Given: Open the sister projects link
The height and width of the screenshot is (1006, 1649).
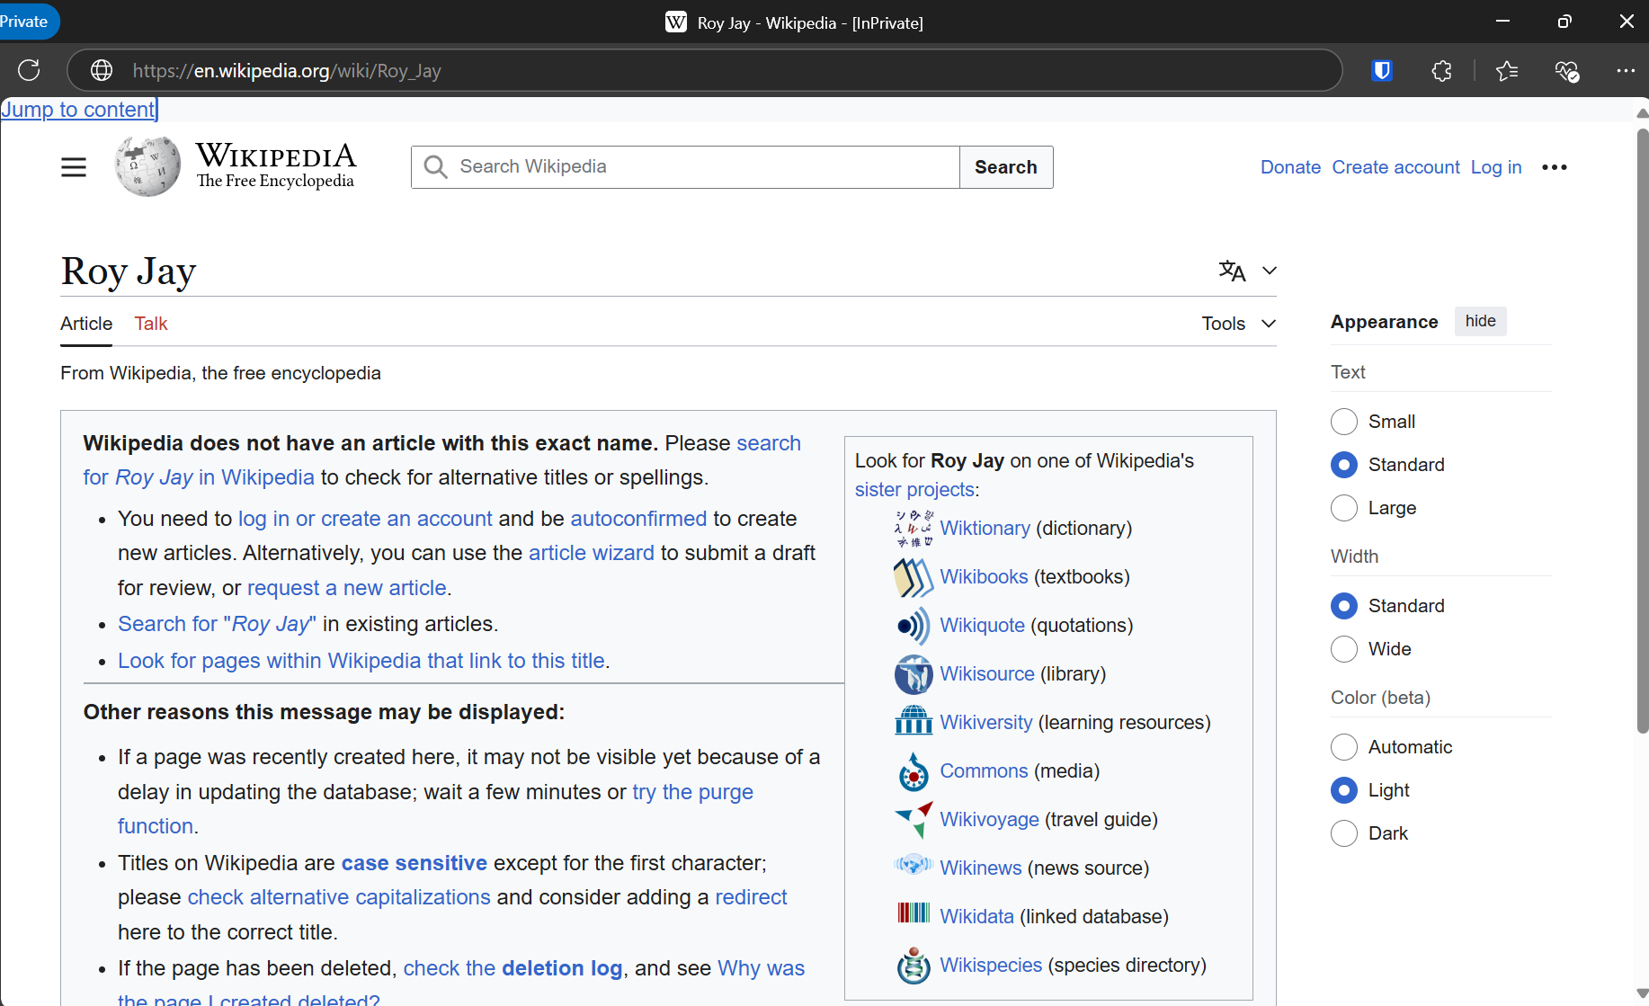Looking at the screenshot, I should click(914, 490).
